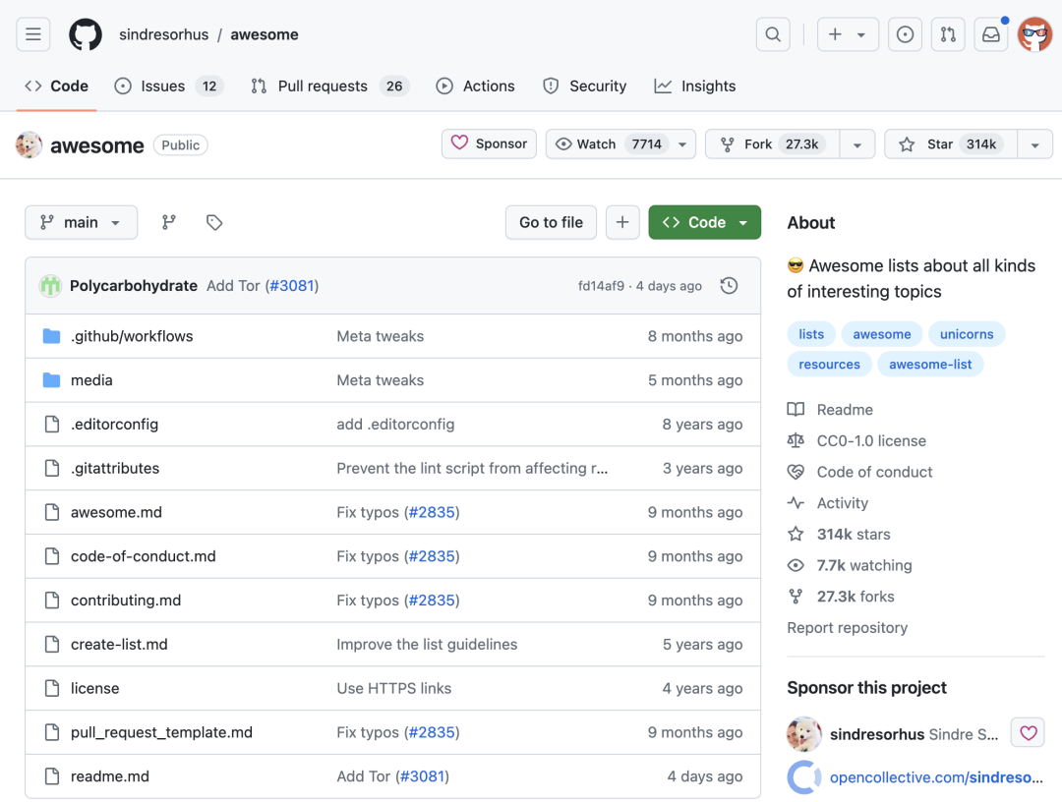Open the issues circle-dot icon in header
The width and height of the screenshot is (1062, 802).
[905, 33]
